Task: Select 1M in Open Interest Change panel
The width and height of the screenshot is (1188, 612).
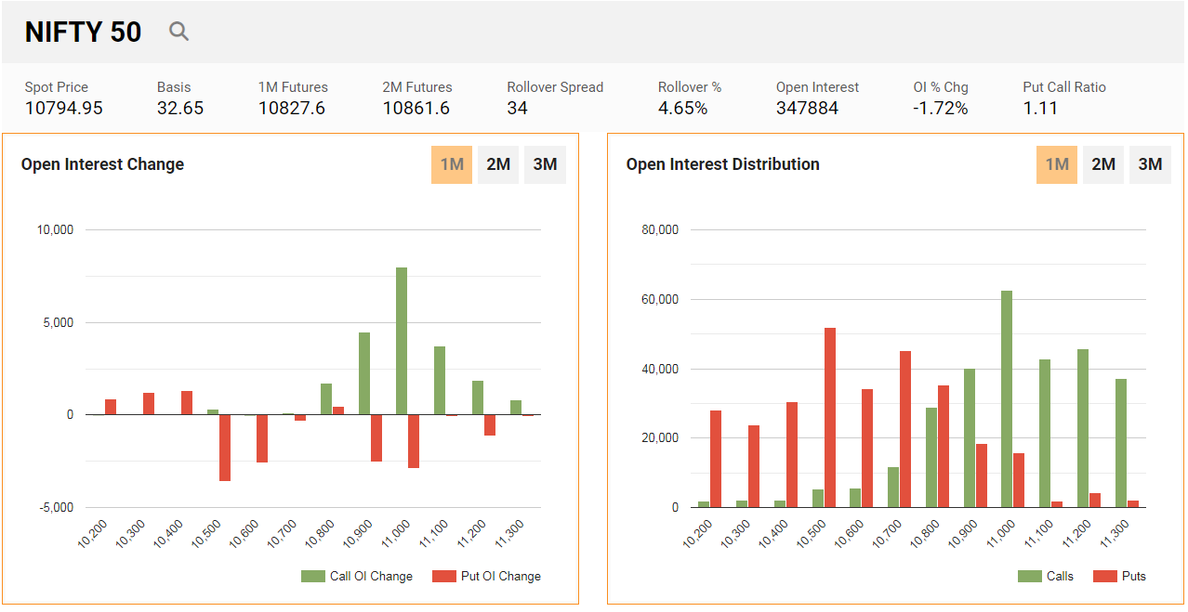Action: click(452, 164)
